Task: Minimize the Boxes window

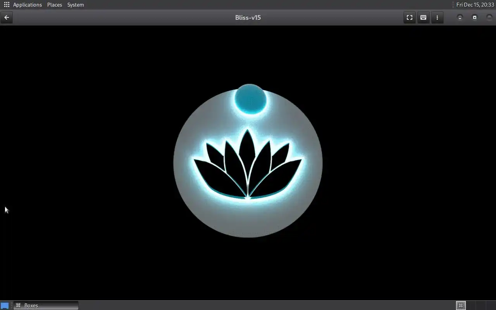Action: [460, 17]
